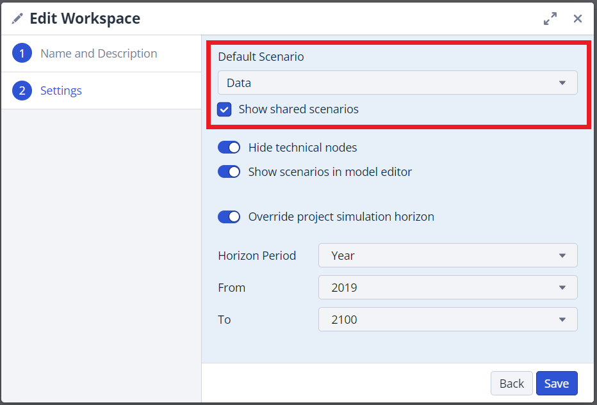Expand the dialog with the fullscreen arrows icon
The image size is (597, 405).
[x=550, y=19]
